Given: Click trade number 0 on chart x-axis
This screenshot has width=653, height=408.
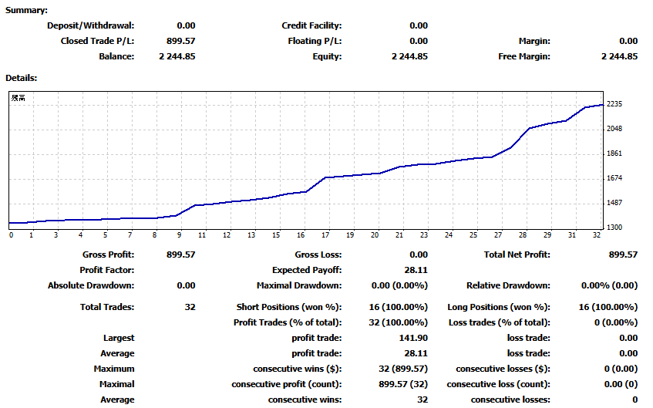Looking at the screenshot, I should (12, 235).
